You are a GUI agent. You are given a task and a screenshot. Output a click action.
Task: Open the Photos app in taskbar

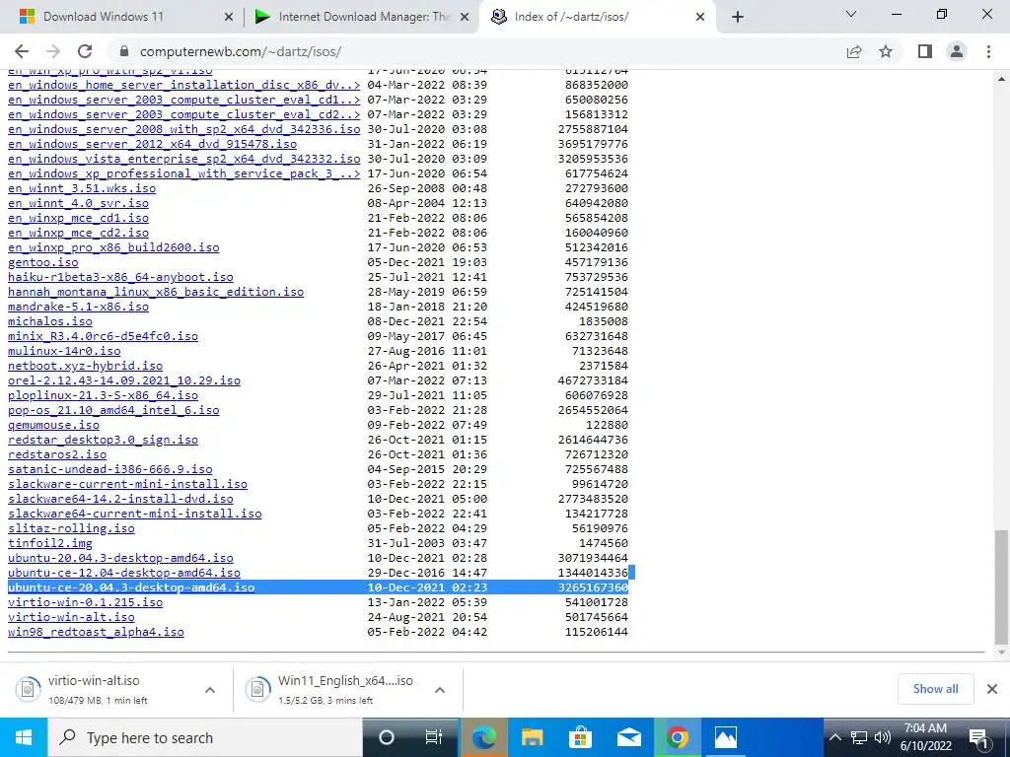pos(725,737)
